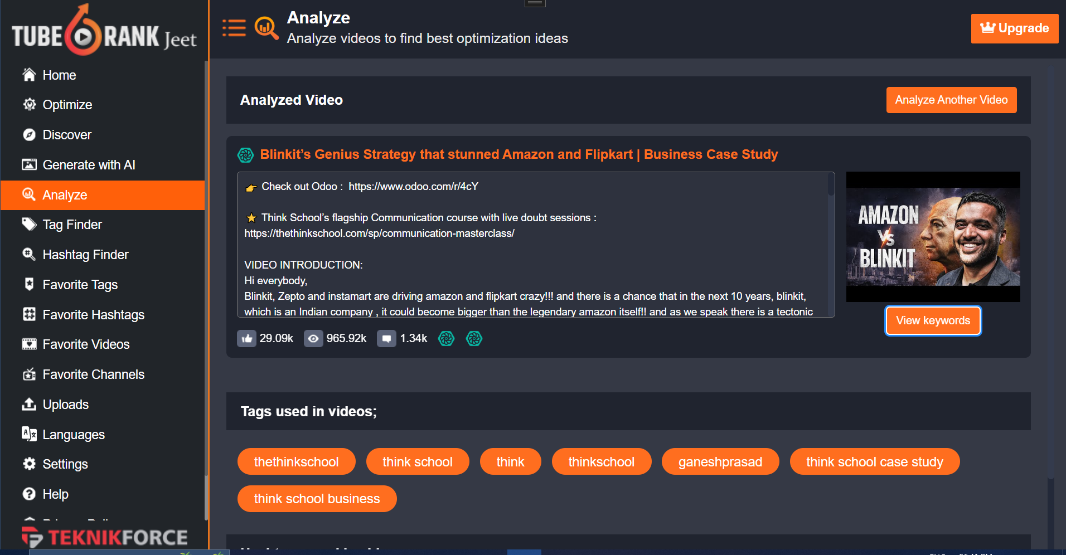Click the Hashtag Finder search icon

tap(29, 254)
